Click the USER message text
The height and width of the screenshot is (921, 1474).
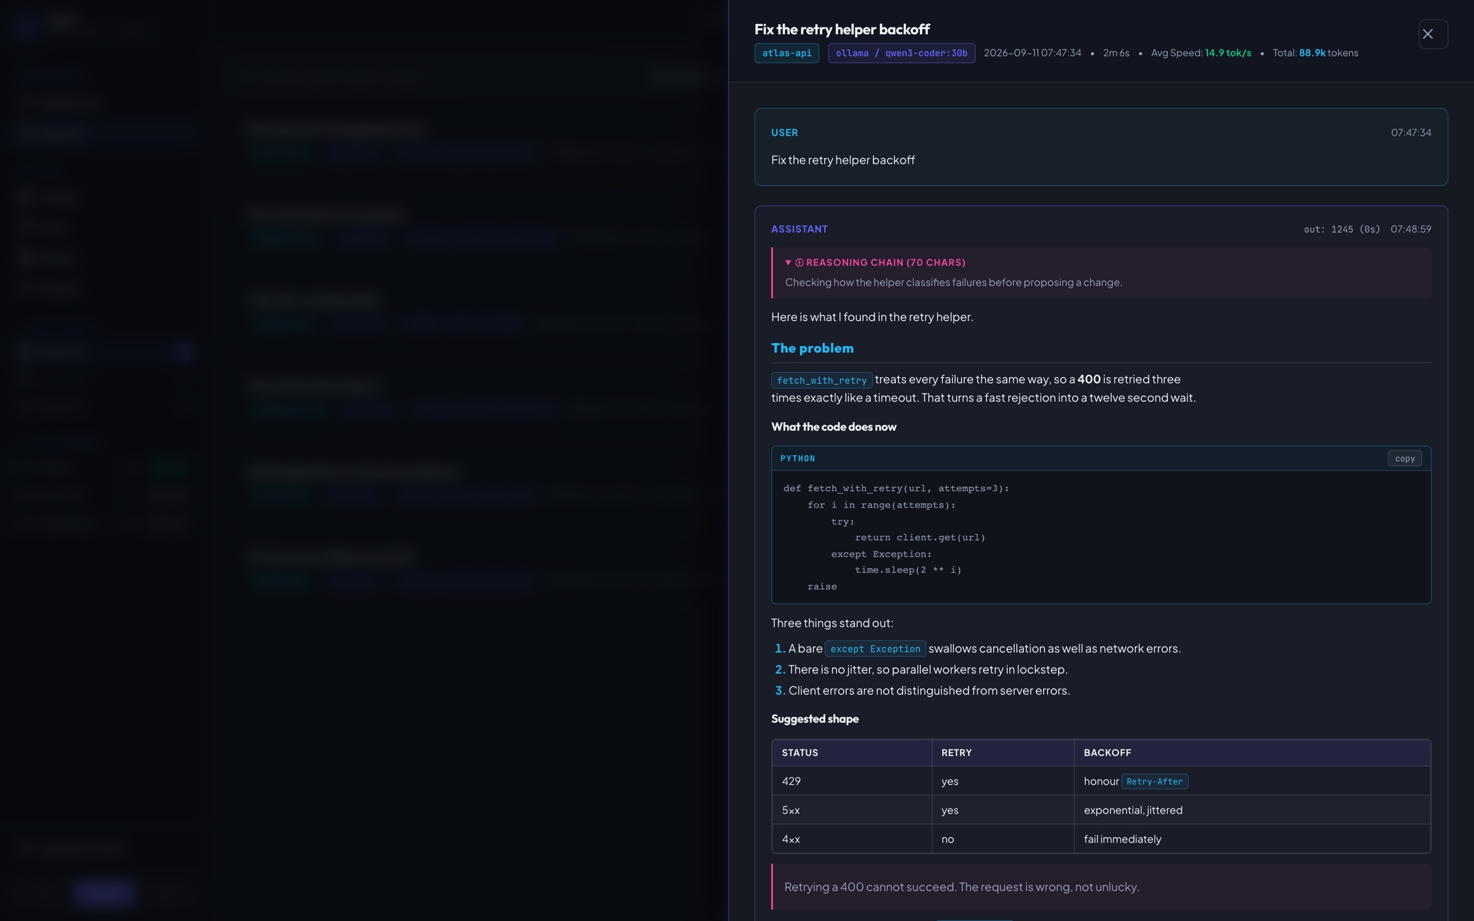[843, 160]
